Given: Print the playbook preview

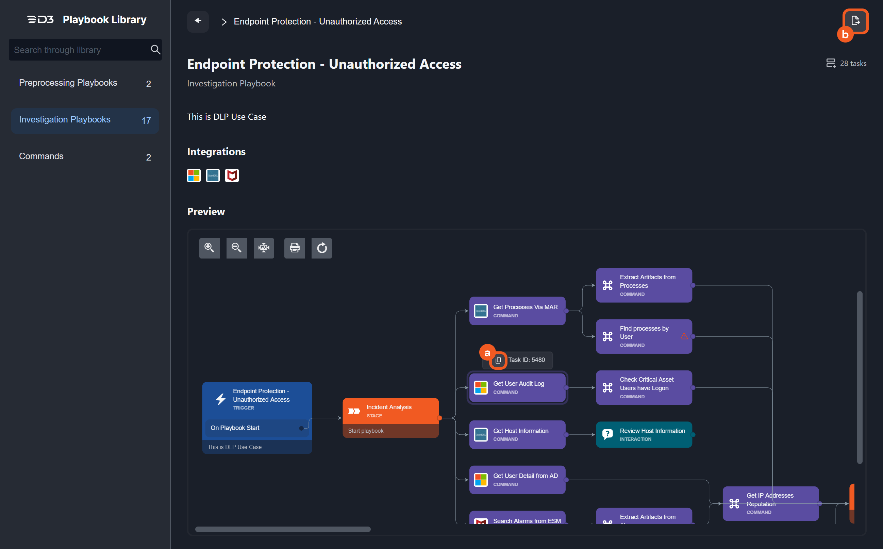Looking at the screenshot, I should (295, 248).
